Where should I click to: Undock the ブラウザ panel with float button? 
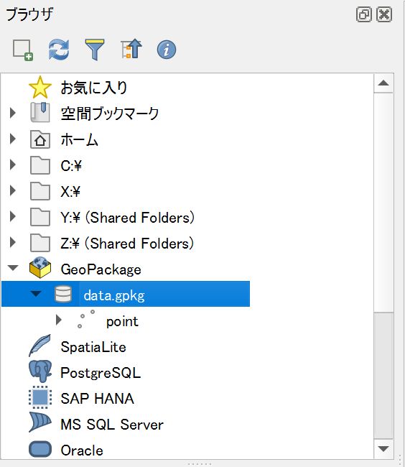tap(363, 14)
